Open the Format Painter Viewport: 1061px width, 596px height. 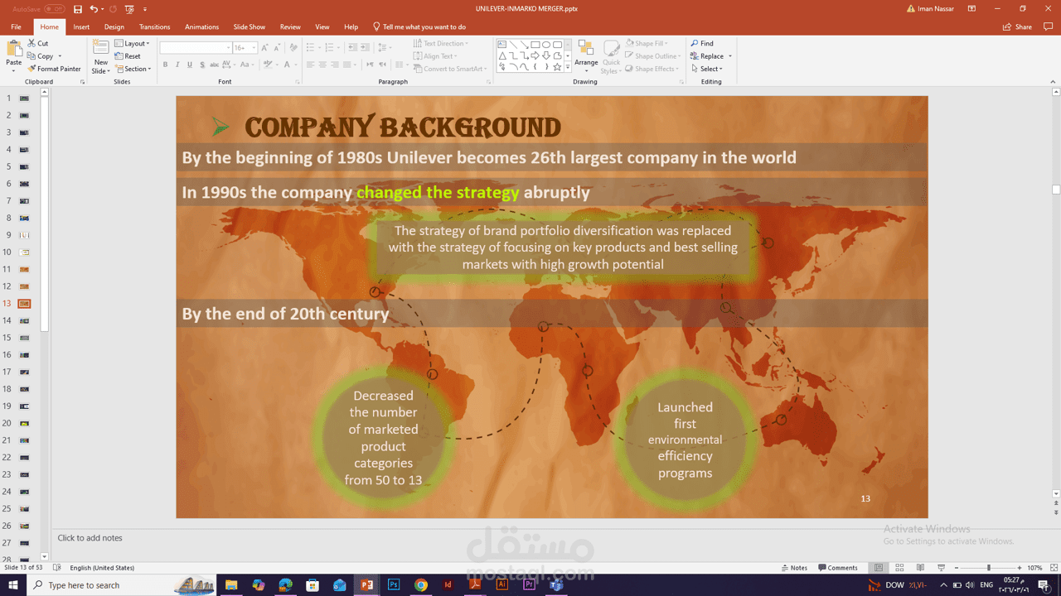[55, 69]
